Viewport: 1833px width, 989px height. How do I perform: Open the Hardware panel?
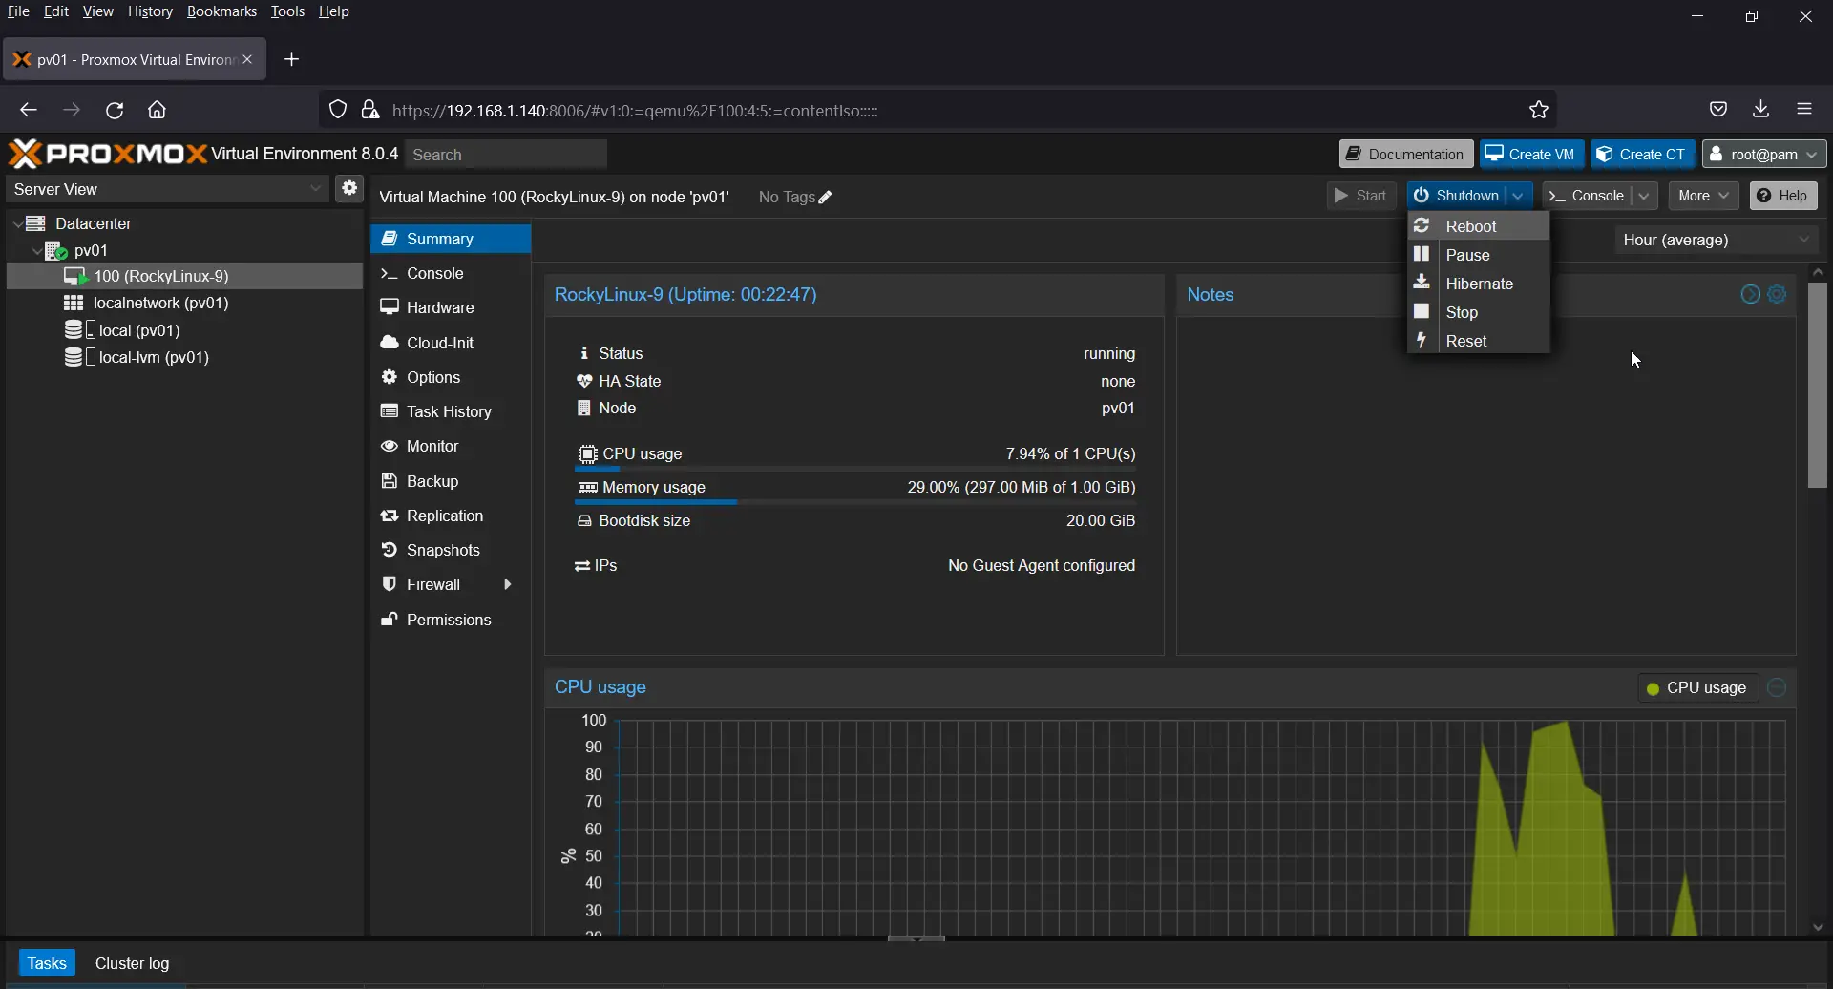pyautogui.click(x=450, y=308)
